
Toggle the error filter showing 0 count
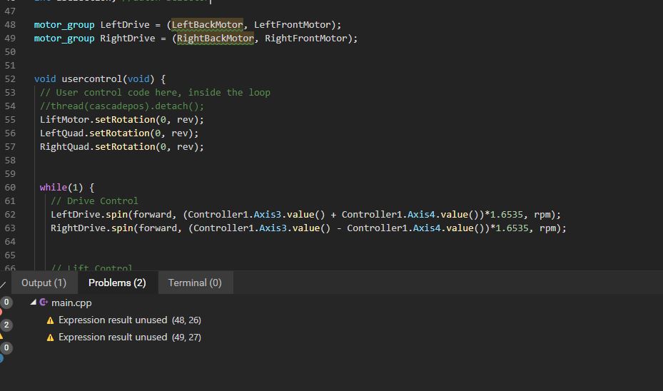tap(6, 303)
